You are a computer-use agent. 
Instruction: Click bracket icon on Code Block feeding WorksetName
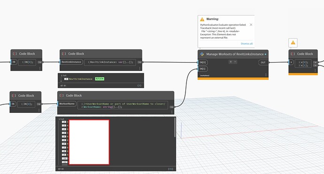pos(14,95)
